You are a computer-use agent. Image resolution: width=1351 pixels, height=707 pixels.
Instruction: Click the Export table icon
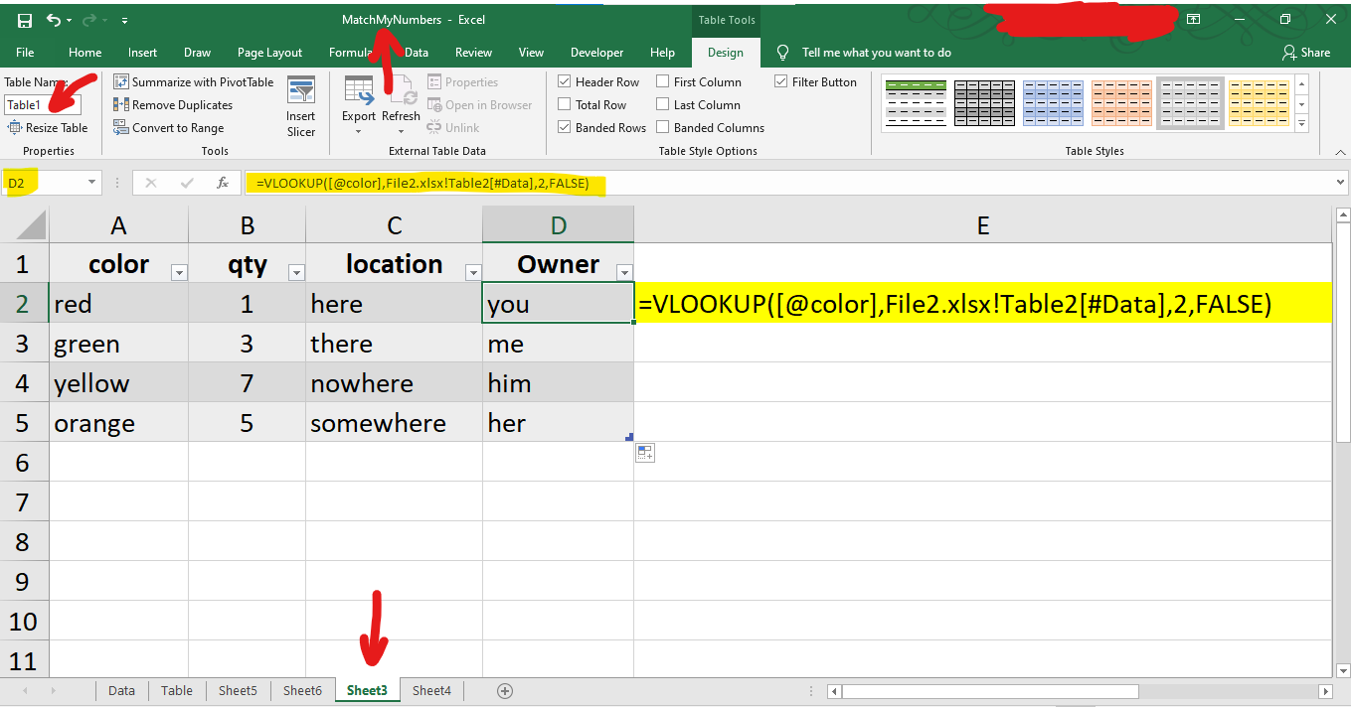(x=359, y=90)
